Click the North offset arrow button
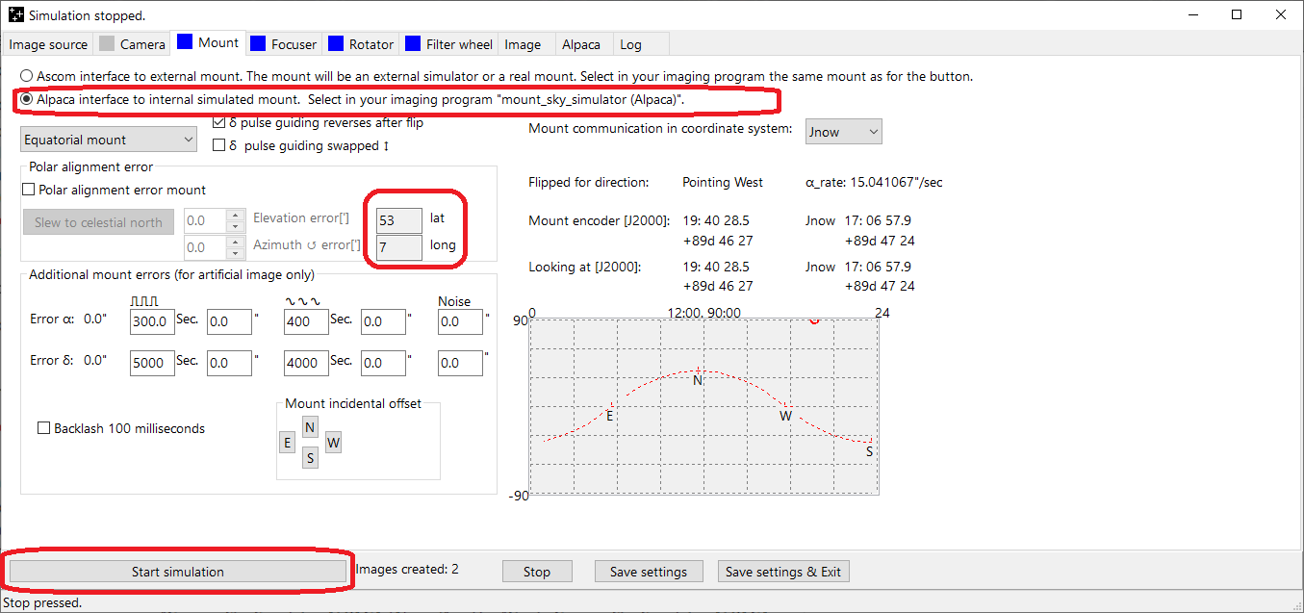The width and height of the screenshot is (1304, 613). pos(310,427)
